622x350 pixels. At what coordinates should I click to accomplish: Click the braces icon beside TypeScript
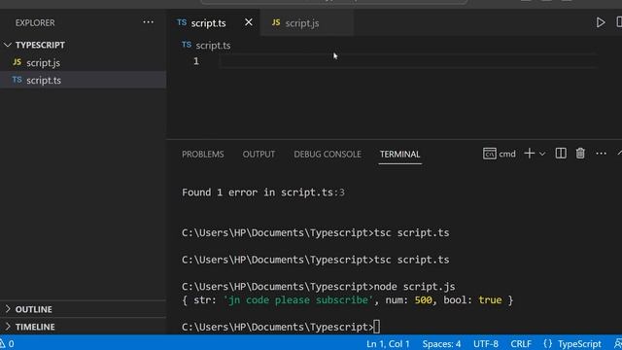click(548, 343)
